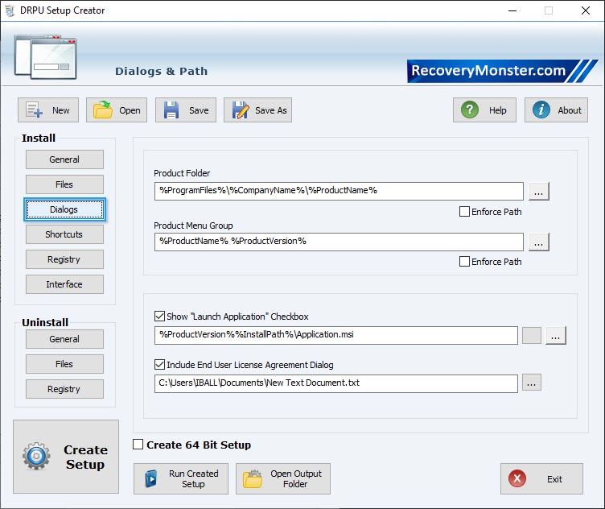This screenshot has height=509, width=605.
Task: Click the red X Exit button
Action: click(x=541, y=479)
